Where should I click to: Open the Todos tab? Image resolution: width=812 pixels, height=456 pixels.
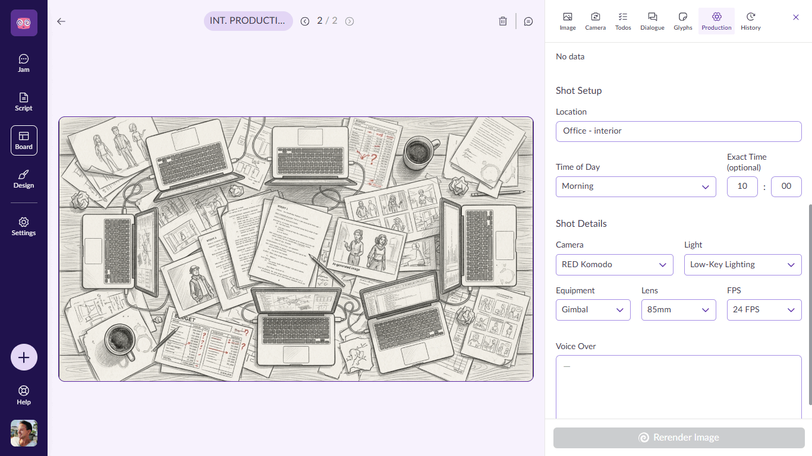(x=623, y=21)
